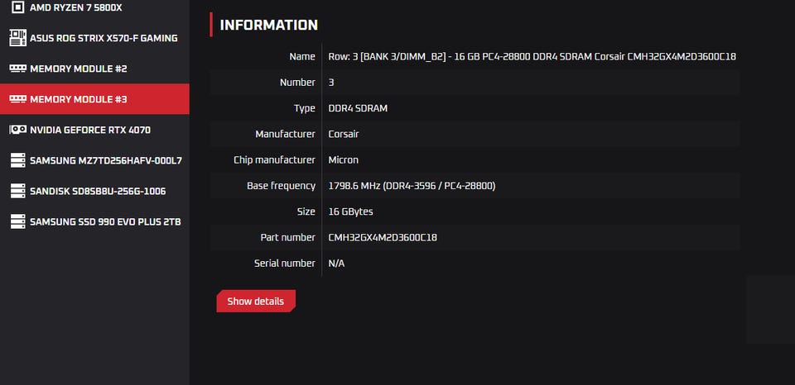Click the Name value starting with Row: 3

[x=532, y=57]
